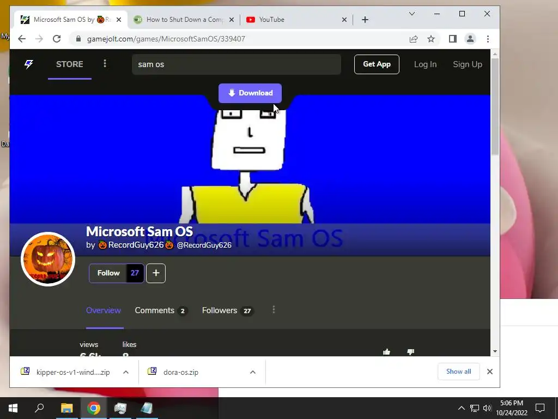The height and width of the screenshot is (419, 558).
Task: Open the Followers tab
Action: 228,310
